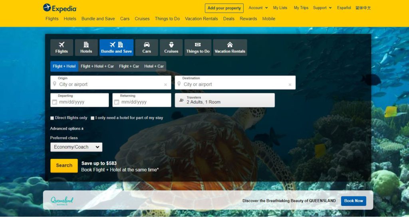The width and height of the screenshot is (409, 217).
Task: Open Mobile in top navigation
Action: pyautogui.click(x=269, y=19)
